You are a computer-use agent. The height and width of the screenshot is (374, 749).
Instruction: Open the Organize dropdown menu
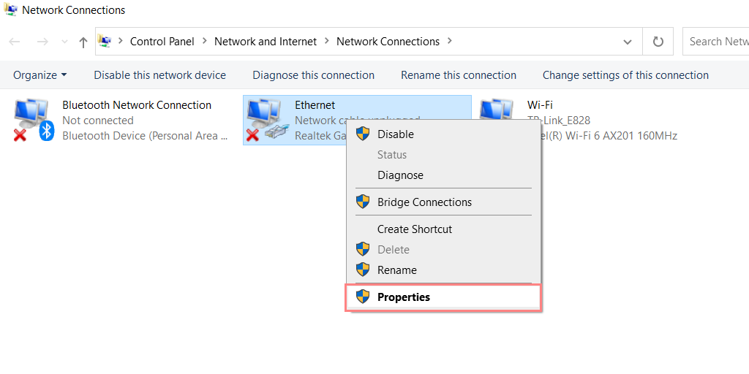click(x=40, y=75)
